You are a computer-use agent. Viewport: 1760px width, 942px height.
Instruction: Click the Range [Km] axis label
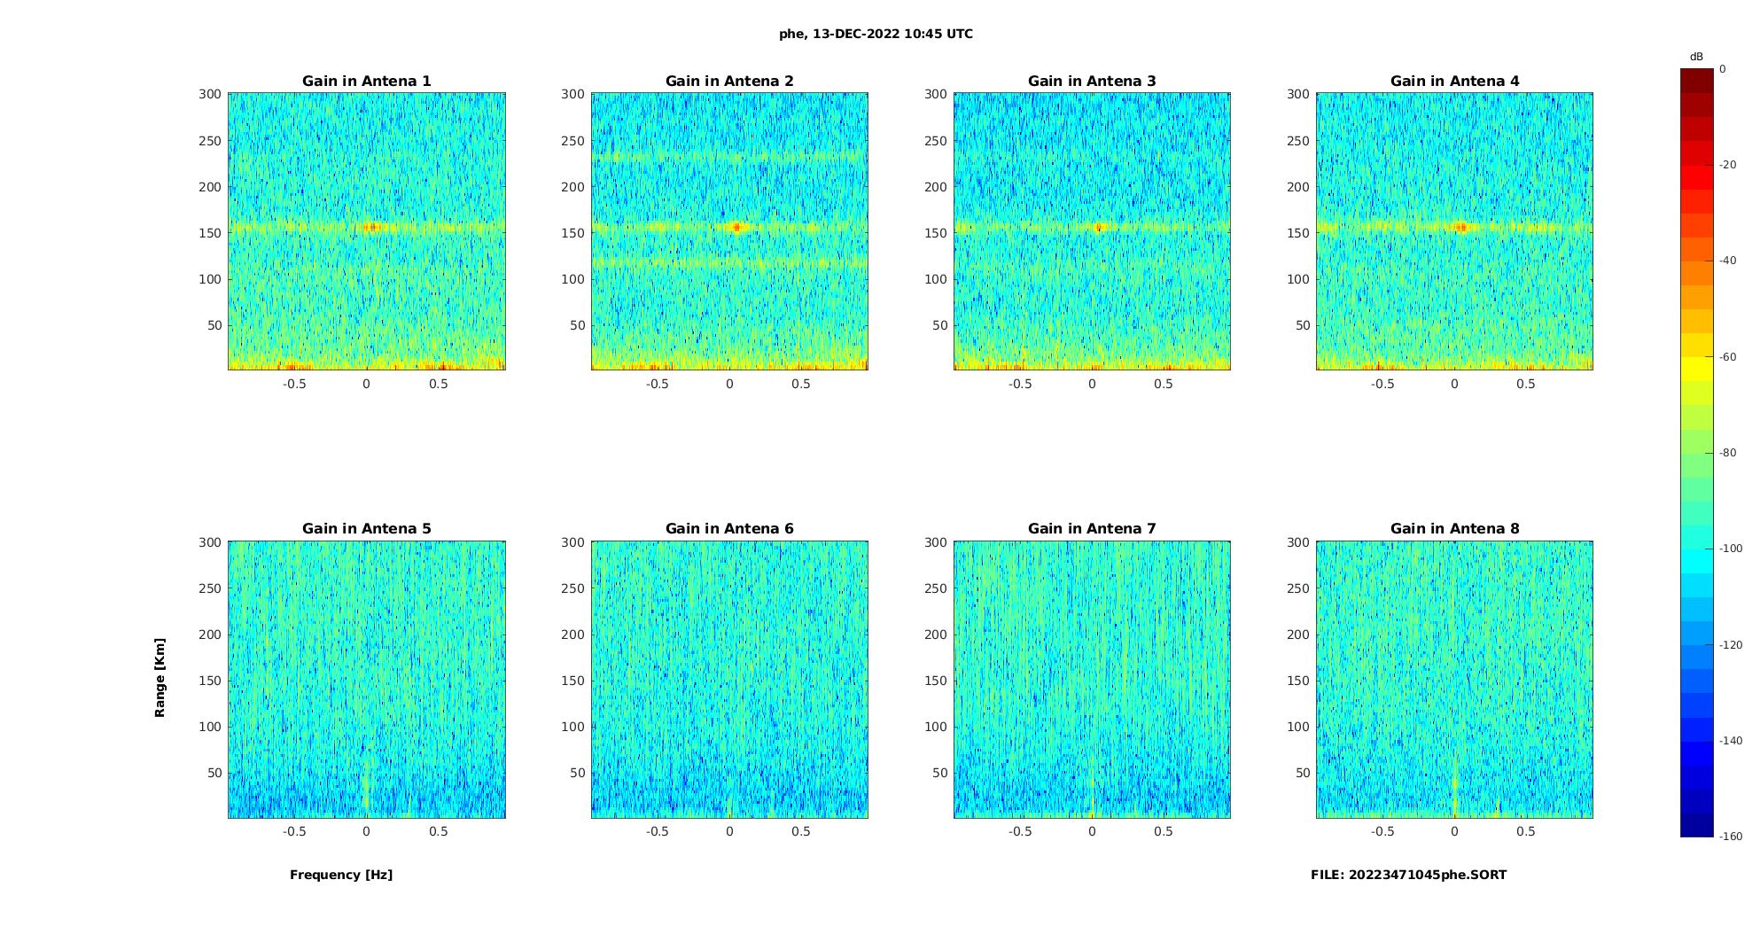point(160,678)
